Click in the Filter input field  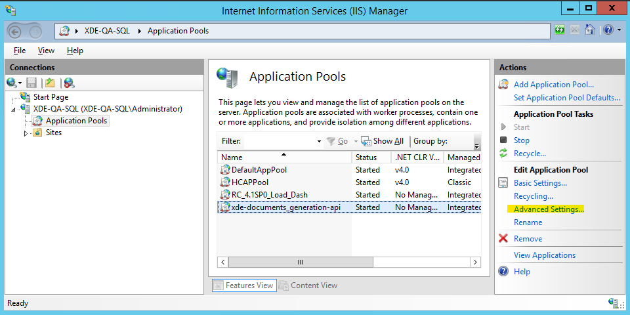(280, 141)
